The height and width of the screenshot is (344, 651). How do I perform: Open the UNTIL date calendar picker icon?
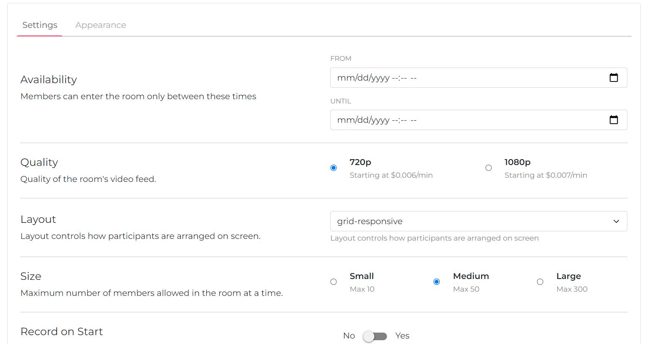[613, 120]
